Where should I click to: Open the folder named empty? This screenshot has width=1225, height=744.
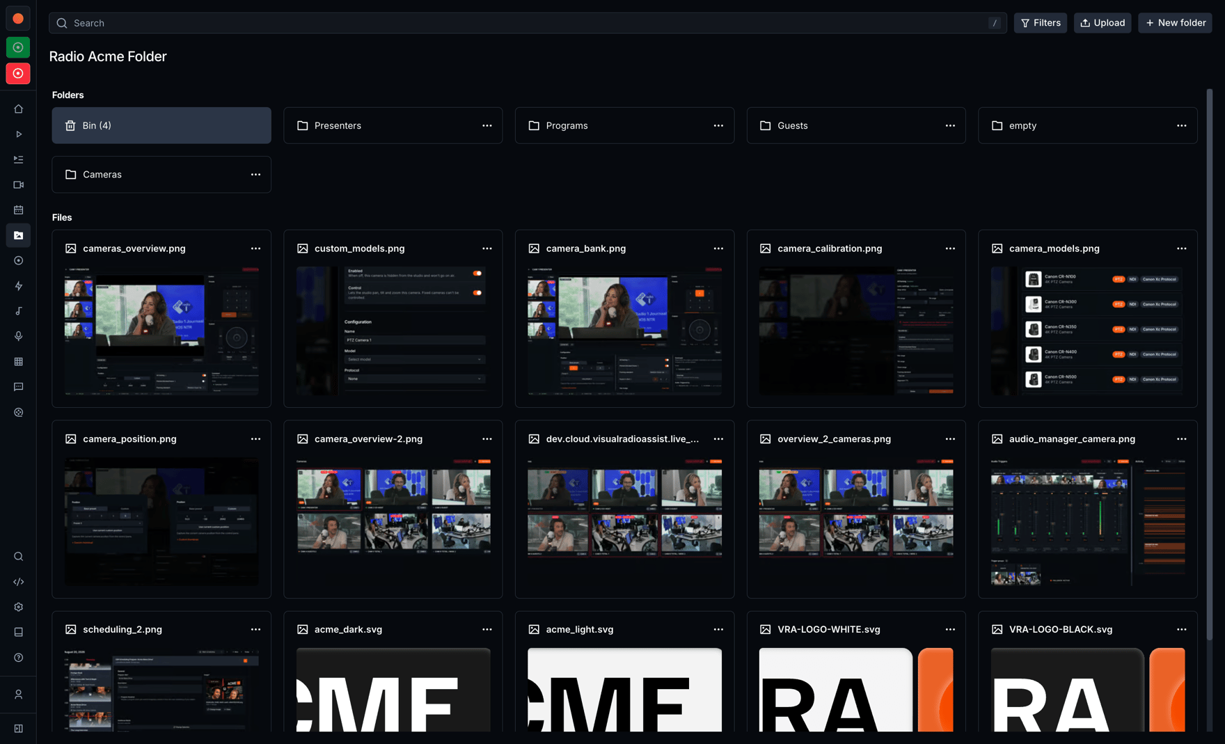tap(1088, 125)
